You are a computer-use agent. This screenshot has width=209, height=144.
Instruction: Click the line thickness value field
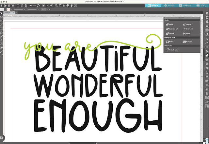click(x=43, y=9)
